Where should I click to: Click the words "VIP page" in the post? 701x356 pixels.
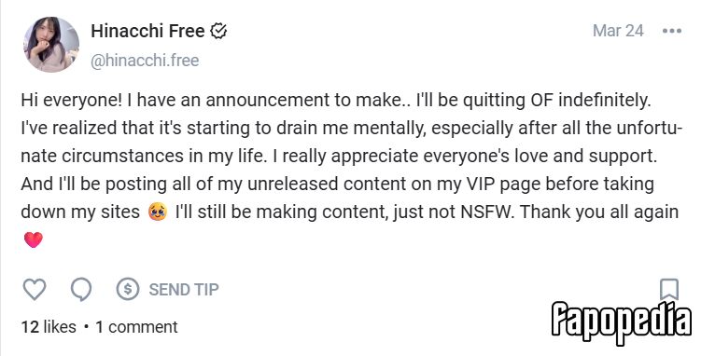(x=504, y=185)
